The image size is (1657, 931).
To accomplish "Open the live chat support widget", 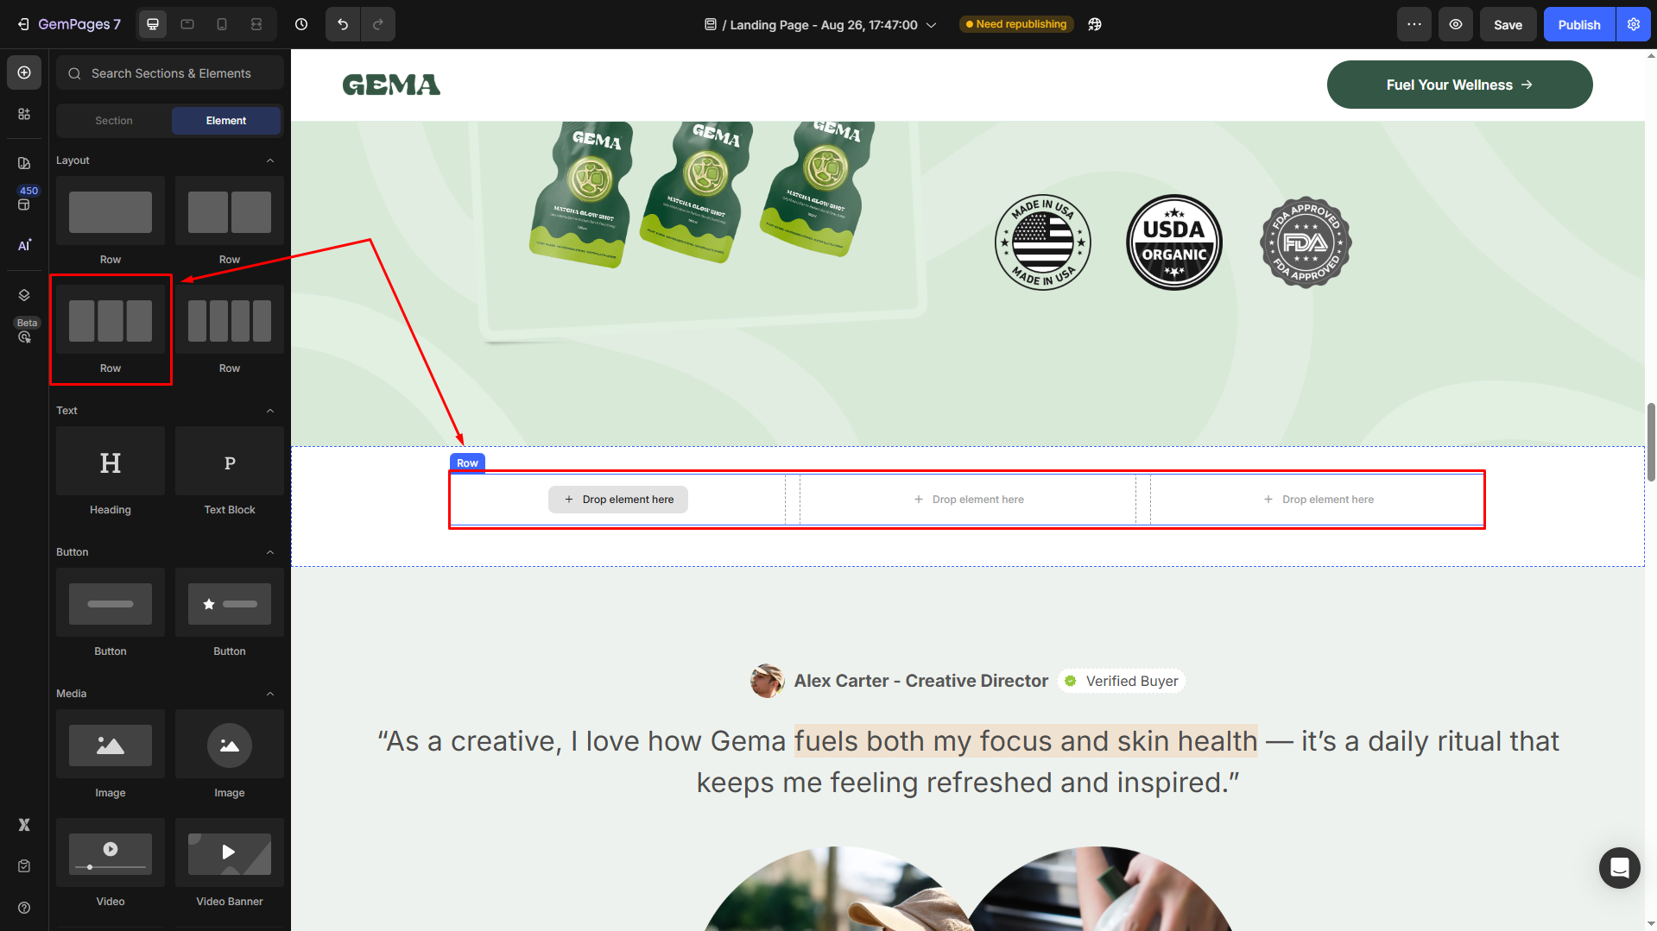I will (1619, 867).
